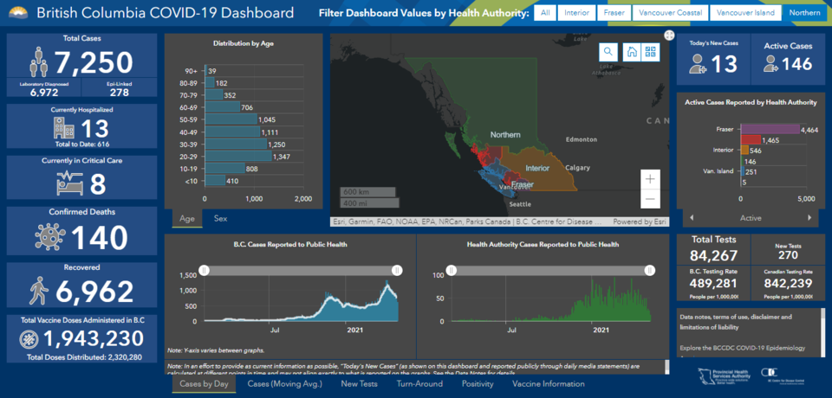Click the Total to Date: 616 text
Image resolution: width=832 pixels, height=398 pixels.
[81, 144]
